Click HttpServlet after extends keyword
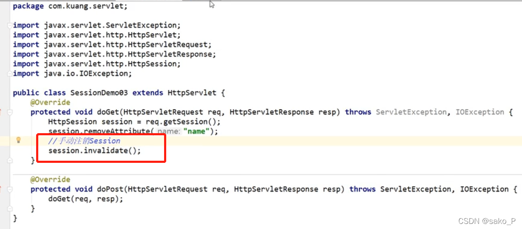Viewport: 522px width, 229px height. (192, 92)
